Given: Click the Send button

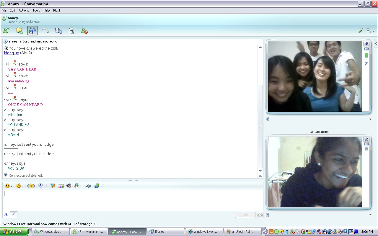Looking at the screenshot, I should click(x=245, y=215).
